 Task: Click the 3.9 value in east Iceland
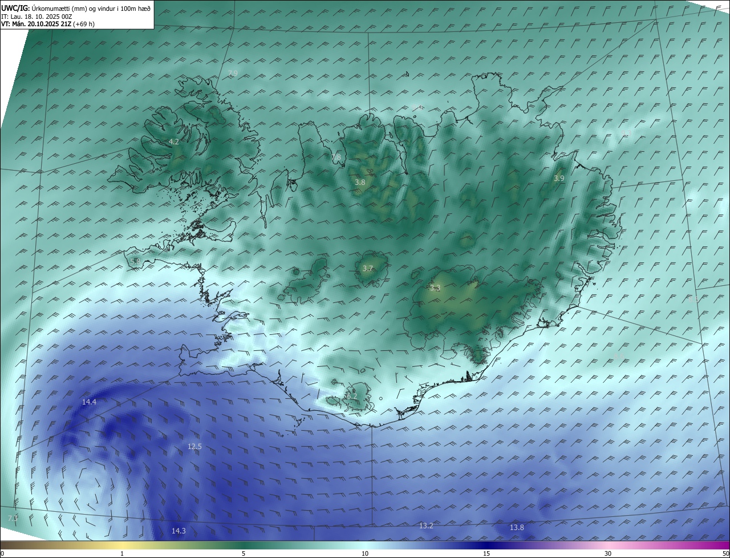(x=559, y=179)
